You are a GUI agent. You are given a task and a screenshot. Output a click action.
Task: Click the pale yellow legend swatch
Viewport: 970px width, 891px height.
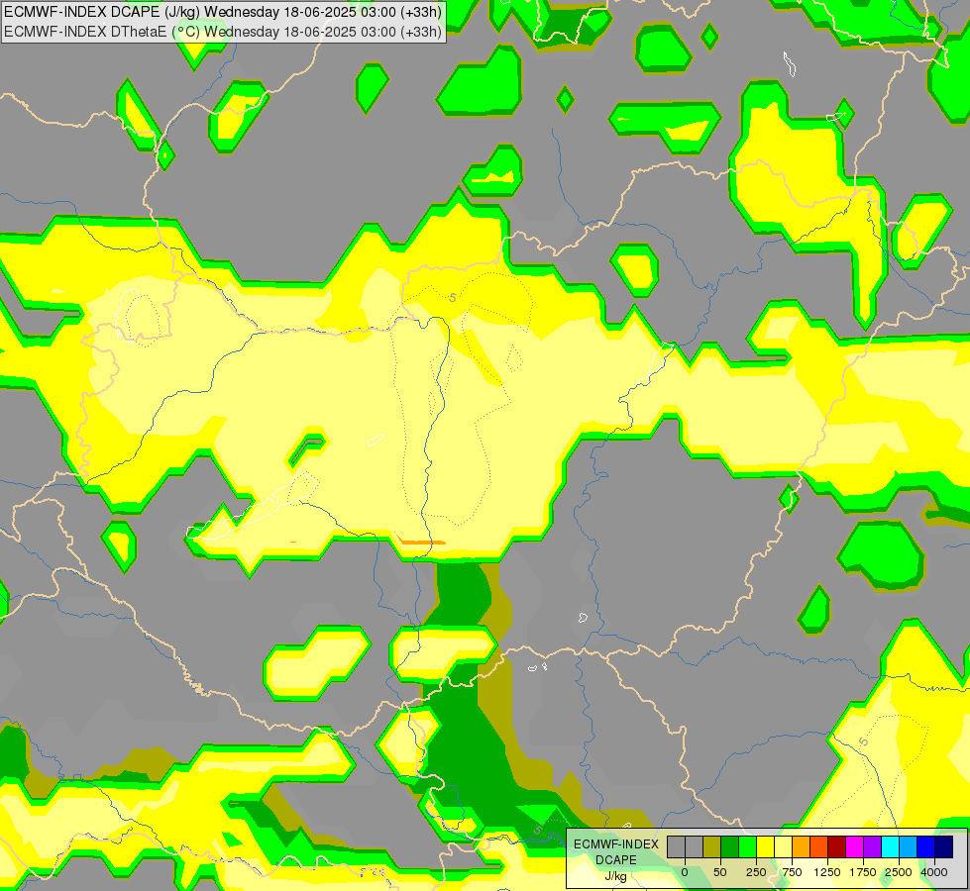click(x=783, y=846)
